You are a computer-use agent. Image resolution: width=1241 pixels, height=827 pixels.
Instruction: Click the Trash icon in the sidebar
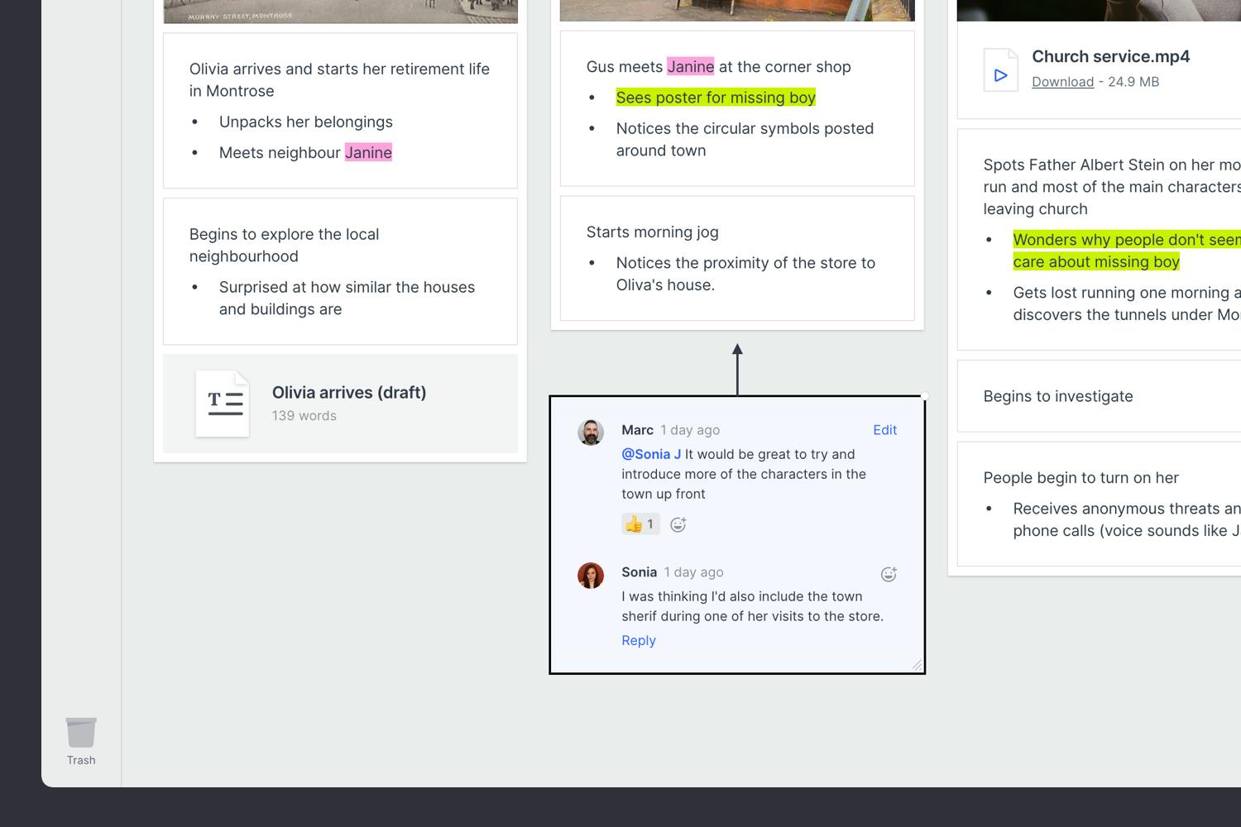[x=81, y=733]
